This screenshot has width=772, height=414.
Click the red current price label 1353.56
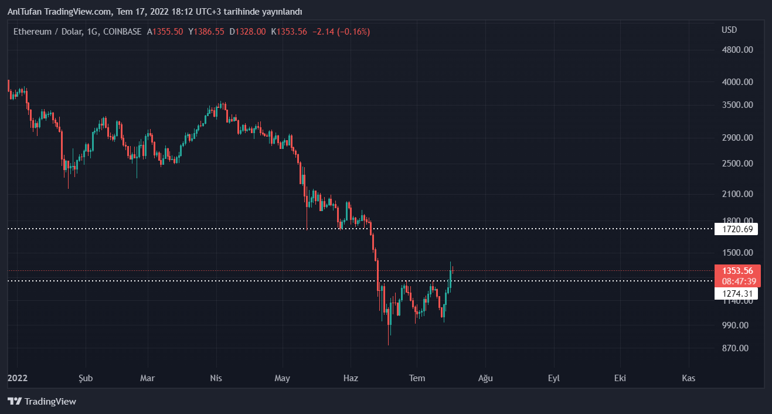(x=737, y=270)
